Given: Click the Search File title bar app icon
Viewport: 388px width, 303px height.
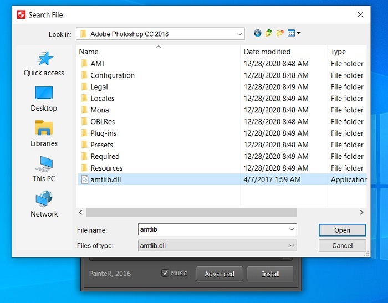Looking at the screenshot, I should pos(21,14).
